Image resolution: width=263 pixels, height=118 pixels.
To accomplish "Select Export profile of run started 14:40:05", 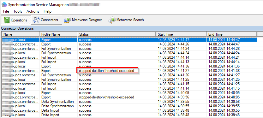I will coord(46,93).
